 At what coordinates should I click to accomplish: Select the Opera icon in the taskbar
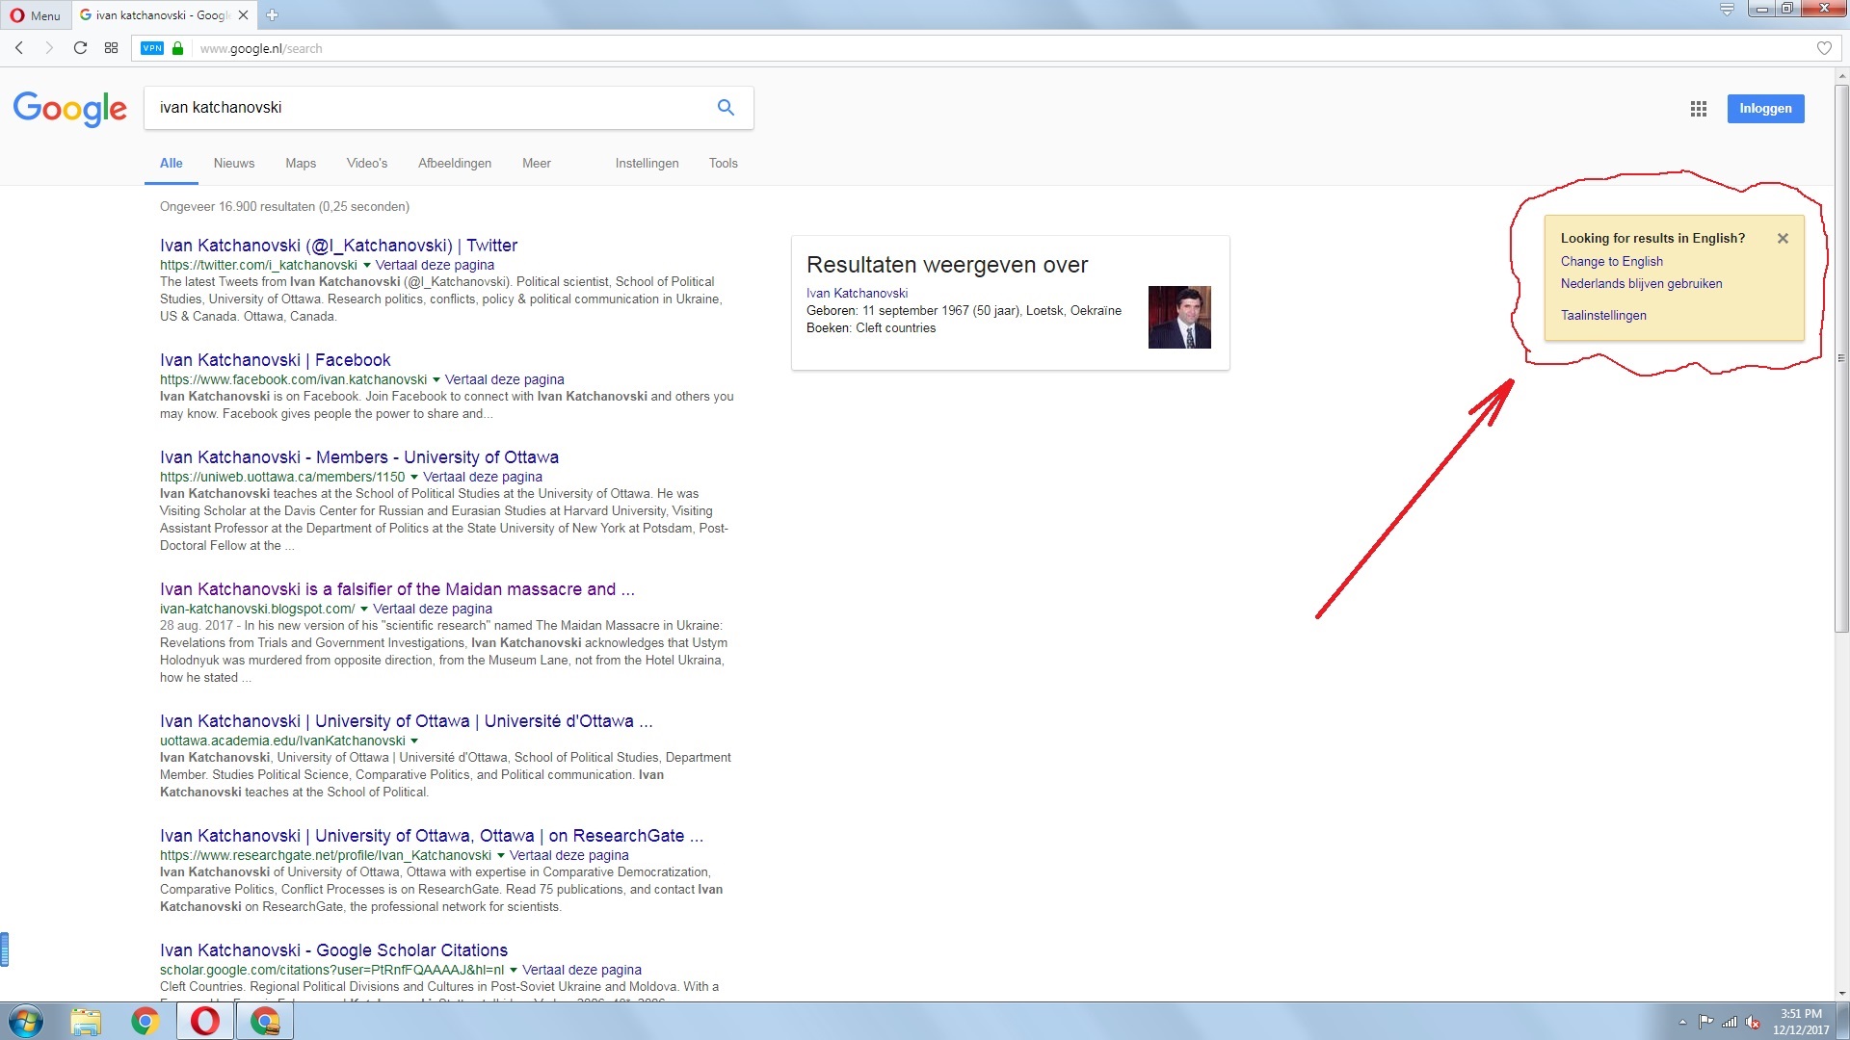coord(205,1021)
